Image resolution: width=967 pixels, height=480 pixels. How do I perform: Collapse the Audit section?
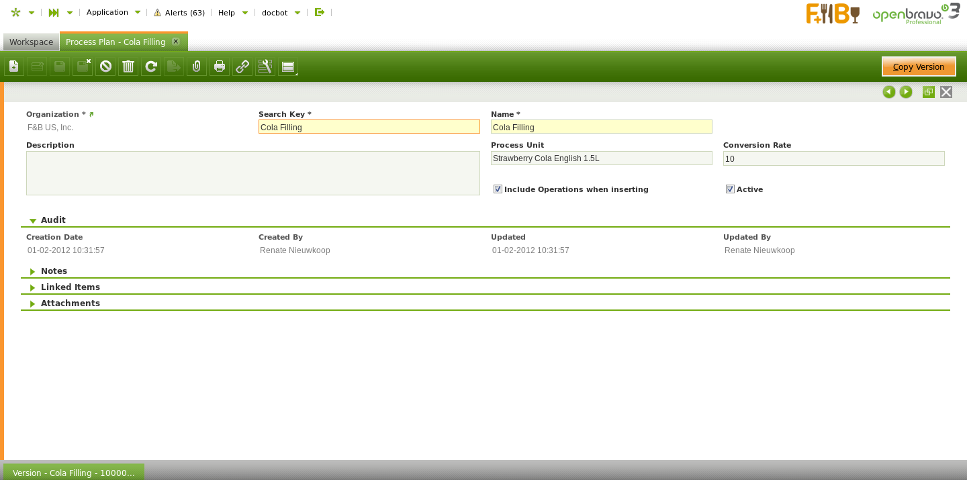[33, 220]
